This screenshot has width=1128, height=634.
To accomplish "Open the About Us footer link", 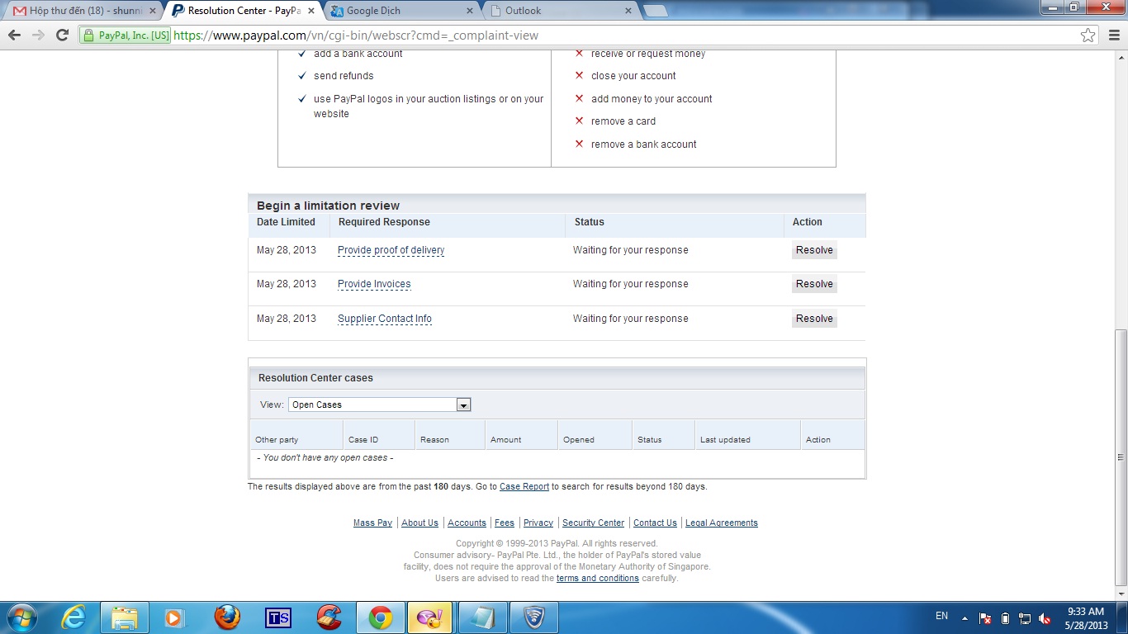I will [x=419, y=523].
